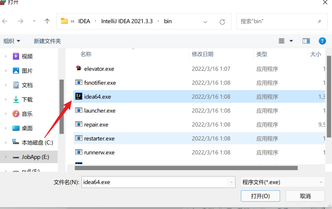Screen dimensions: 332x209
Task: Open the 组织 menu
Action: [x=11, y=41]
